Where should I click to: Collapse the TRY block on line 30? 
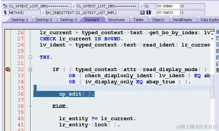coord(30,57)
